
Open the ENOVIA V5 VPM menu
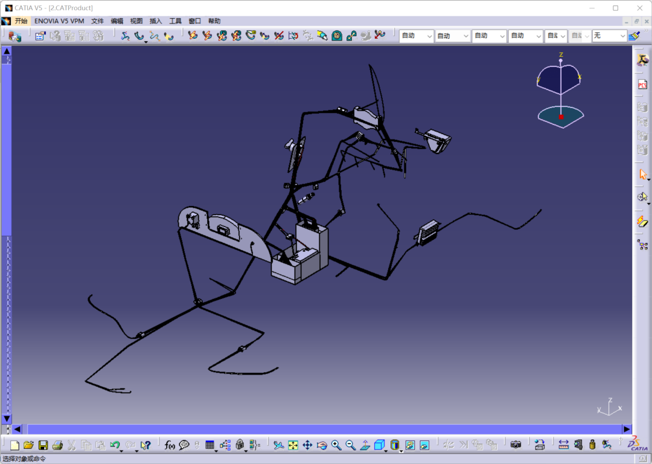[x=59, y=21]
